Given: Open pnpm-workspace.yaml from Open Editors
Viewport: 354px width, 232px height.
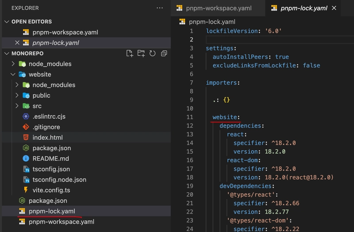Looking at the screenshot, I should tap(86, 32).
